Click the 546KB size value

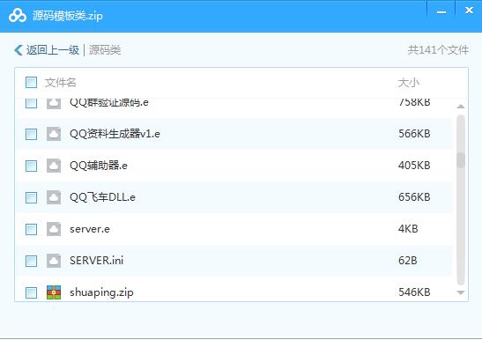pyautogui.click(x=414, y=292)
